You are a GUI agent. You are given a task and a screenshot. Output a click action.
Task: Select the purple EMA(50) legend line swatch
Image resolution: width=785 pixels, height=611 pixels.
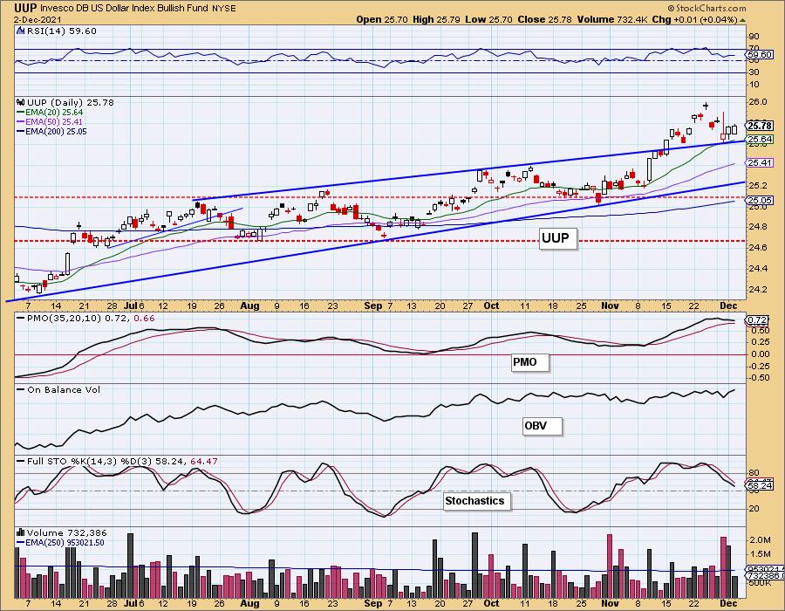(21, 122)
